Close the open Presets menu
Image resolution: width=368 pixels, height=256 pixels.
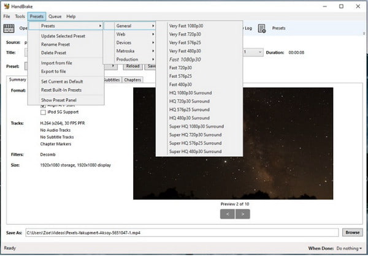[37, 17]
